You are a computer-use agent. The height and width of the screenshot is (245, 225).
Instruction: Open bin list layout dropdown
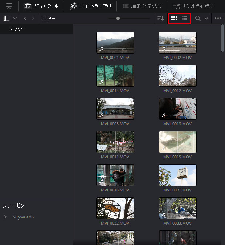pyautogui.click(x=15, y=18)
